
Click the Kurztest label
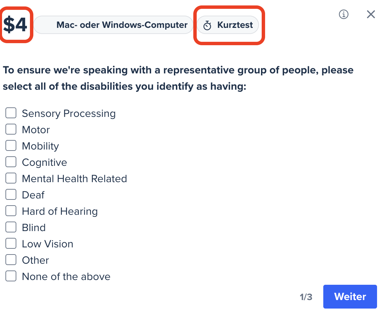[235, 25]
